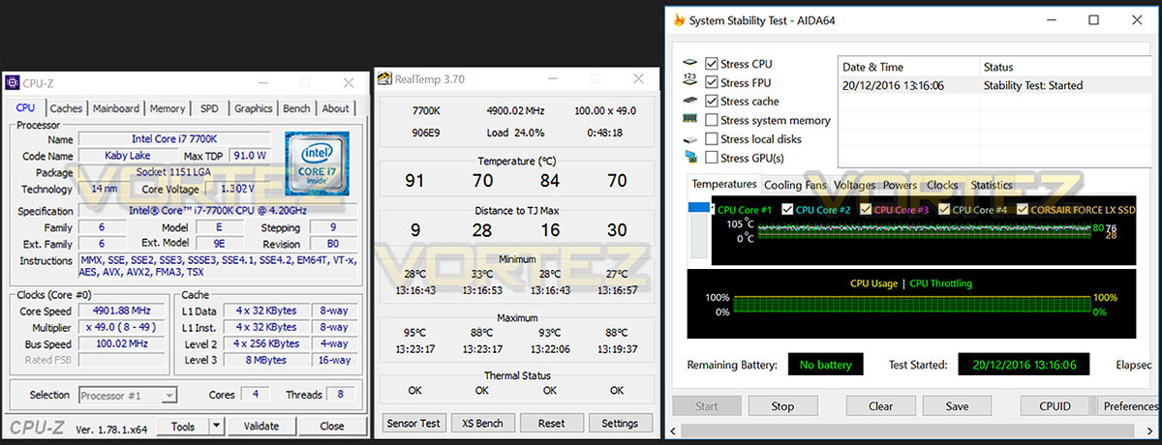Uncheck the Stress CPU checkbox
The width and height of the screenshot is (1162, 445).
pyautogui.click(x=712, y=64)
